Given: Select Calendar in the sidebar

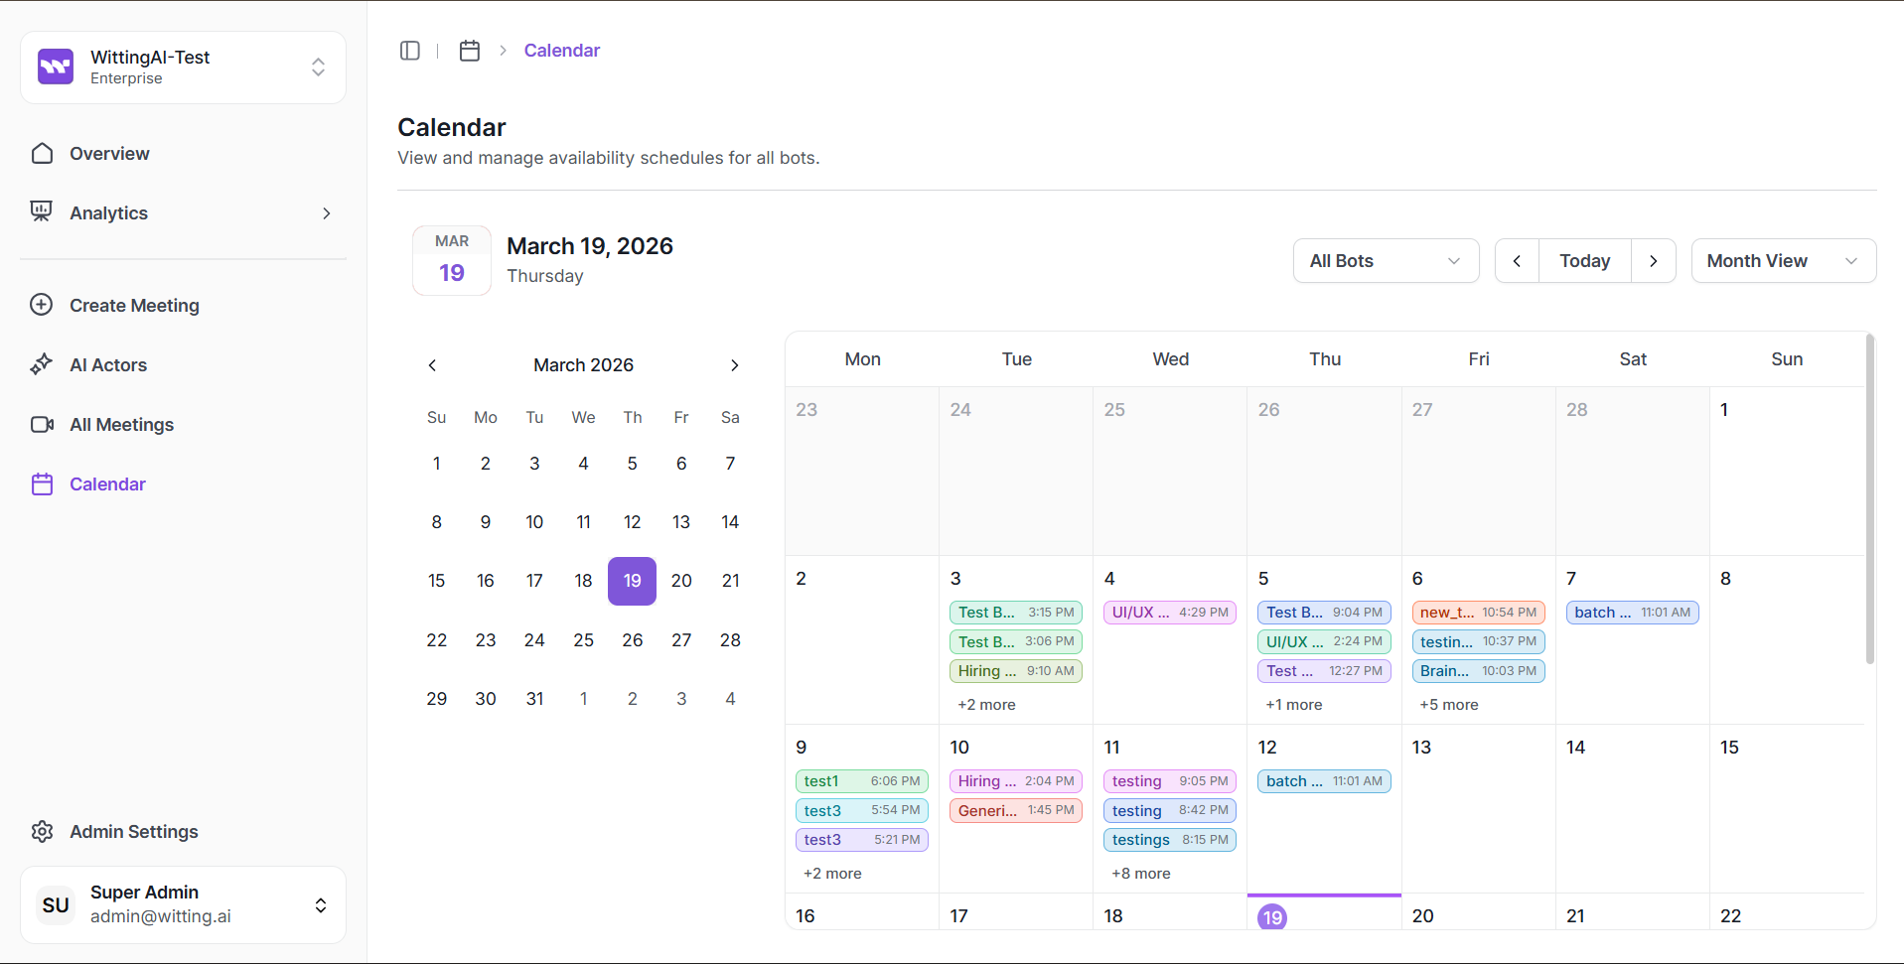Looking at the screenshot, I should tap(107, 484).
